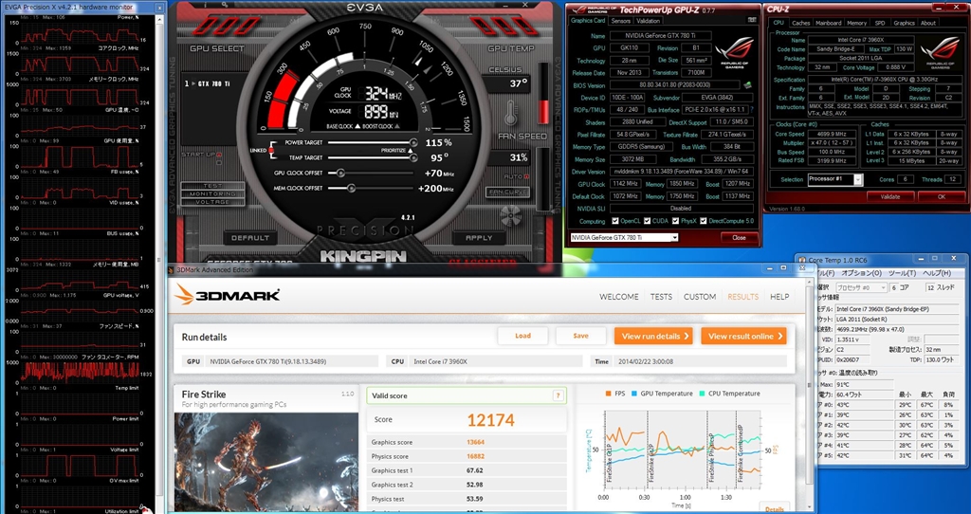Open About tab in CPU-Z
The width and height of the screenshot is (971, 514).
click(x=927, y=23)
